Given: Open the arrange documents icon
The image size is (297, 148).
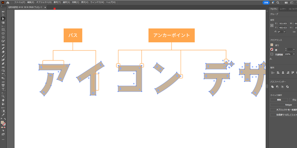Looking at the screenshot, I should coord(286,3).
